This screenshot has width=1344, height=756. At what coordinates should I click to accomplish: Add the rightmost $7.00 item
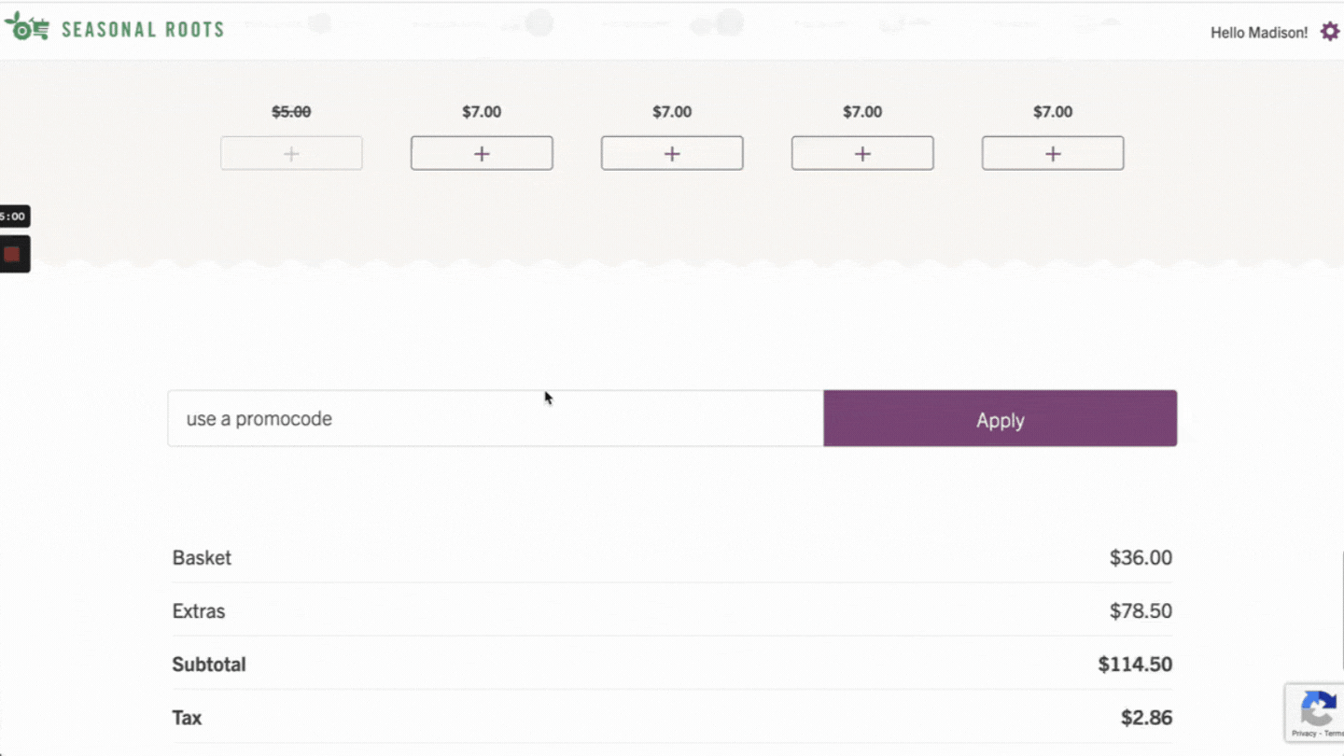(x=1053, y=154)
